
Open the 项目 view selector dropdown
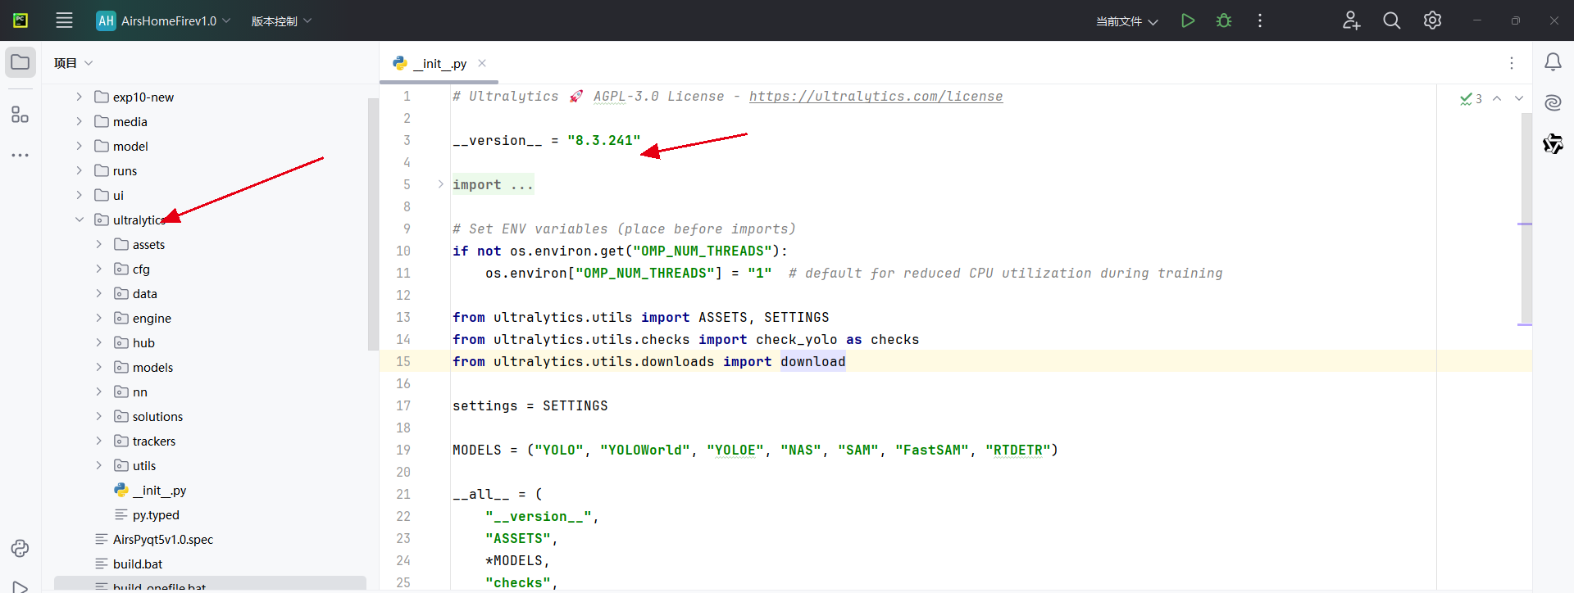74,63
